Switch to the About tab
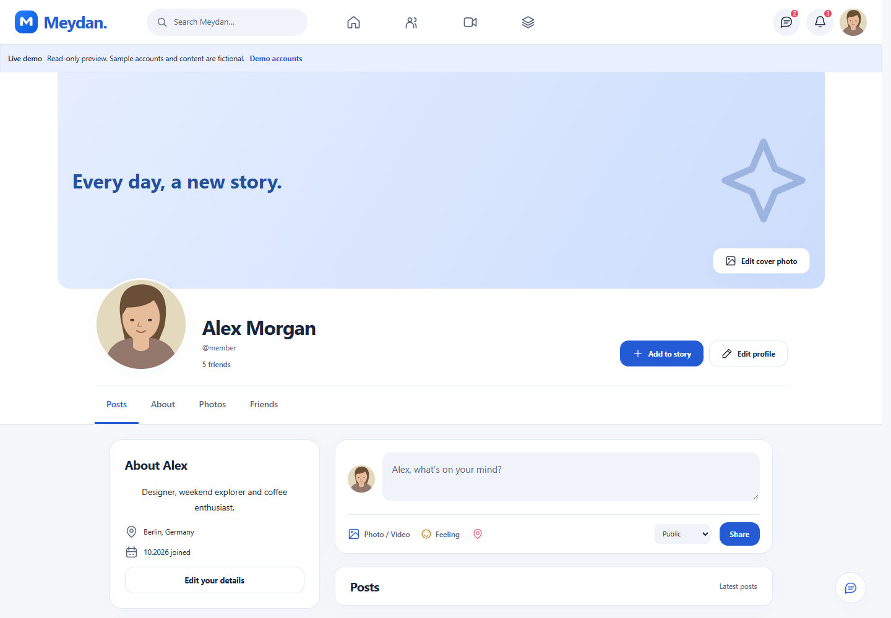The width and height of the screenshot is (891, 618). click(163, 404)
